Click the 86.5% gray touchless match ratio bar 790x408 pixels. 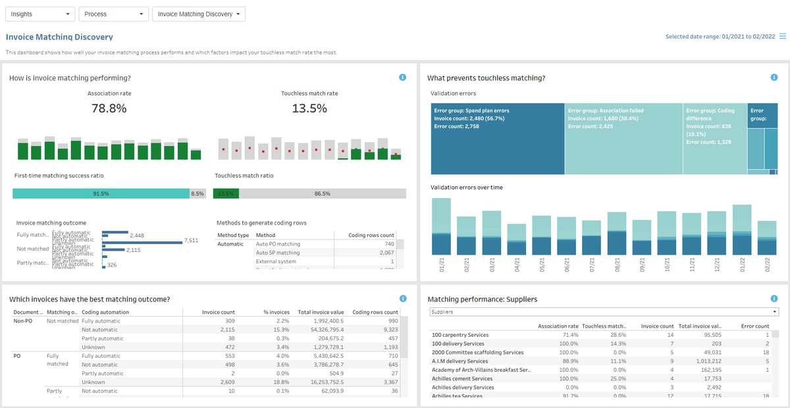[323, 193]
